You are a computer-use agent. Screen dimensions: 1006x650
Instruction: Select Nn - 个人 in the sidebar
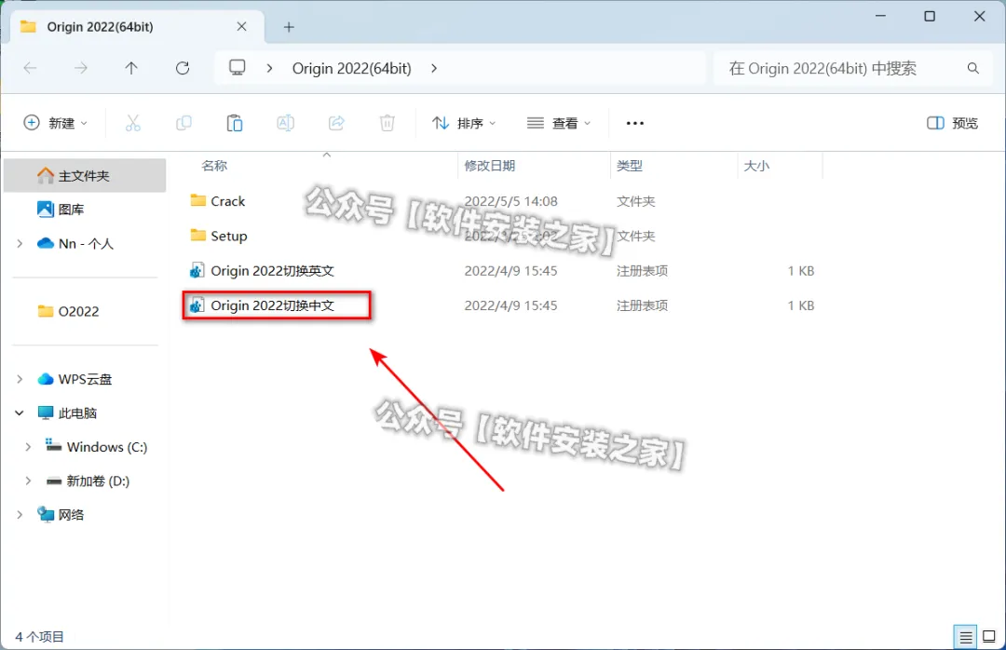coord(85,243)
